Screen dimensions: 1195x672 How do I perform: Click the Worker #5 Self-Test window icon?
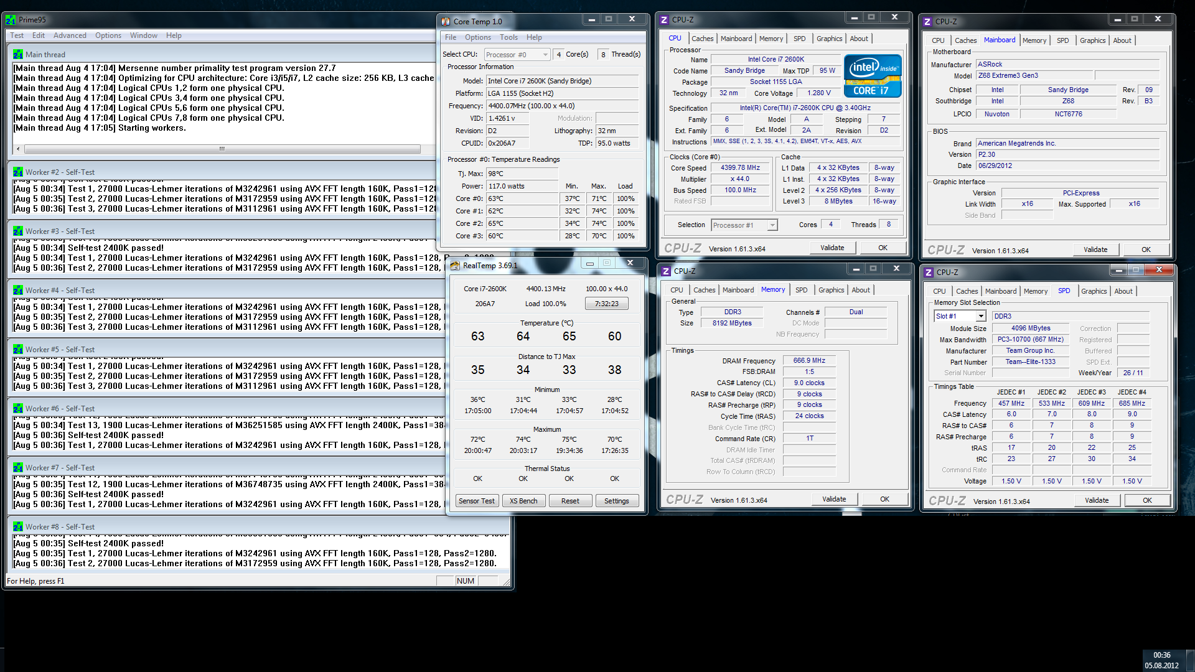(x=18, y=350)
